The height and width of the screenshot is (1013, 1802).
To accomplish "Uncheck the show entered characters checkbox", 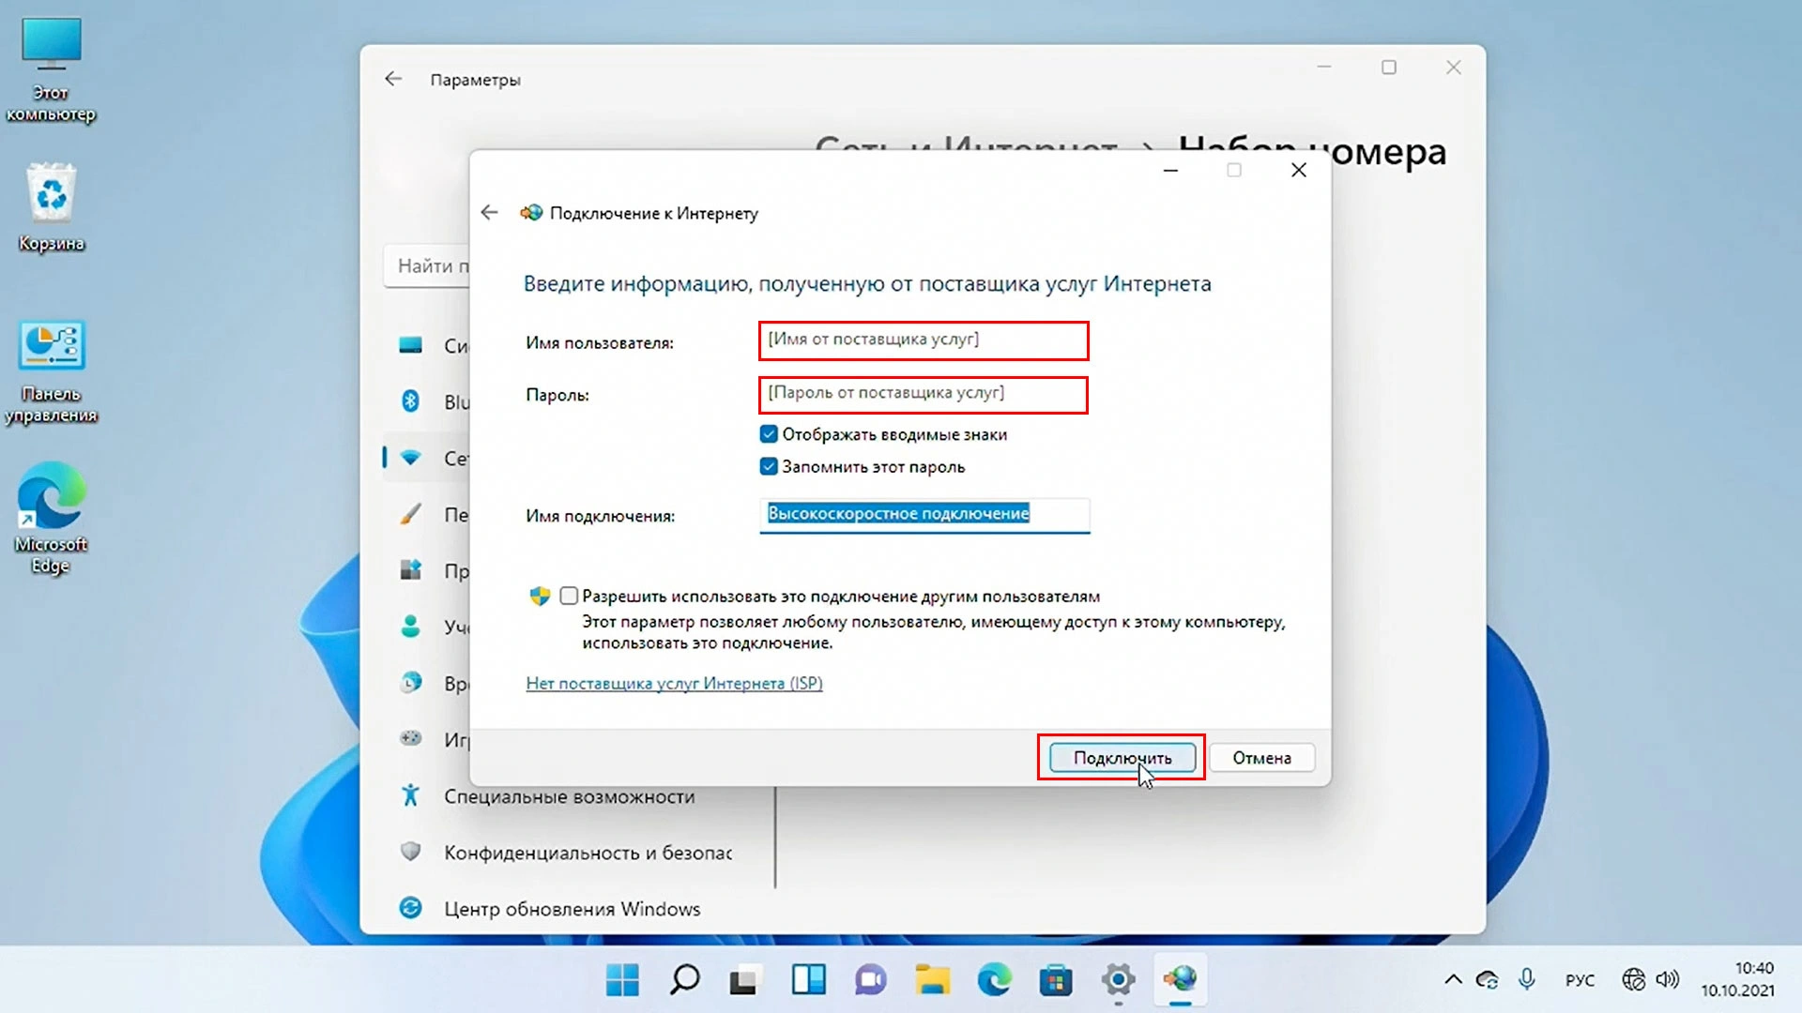I will pos(769,434).
